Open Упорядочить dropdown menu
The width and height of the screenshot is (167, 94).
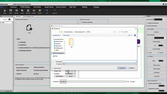tap(56, 35)
